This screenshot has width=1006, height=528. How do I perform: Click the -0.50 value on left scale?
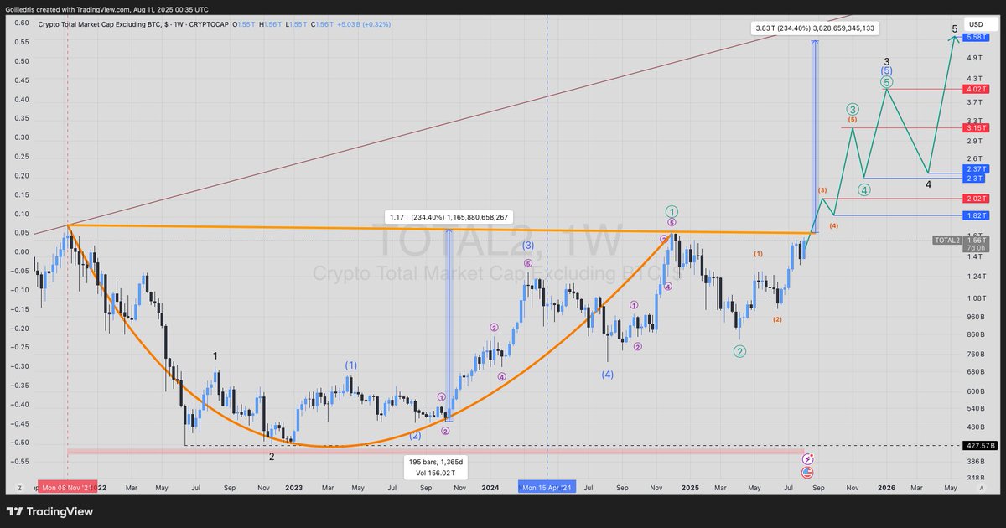click(x=21, y=443)
